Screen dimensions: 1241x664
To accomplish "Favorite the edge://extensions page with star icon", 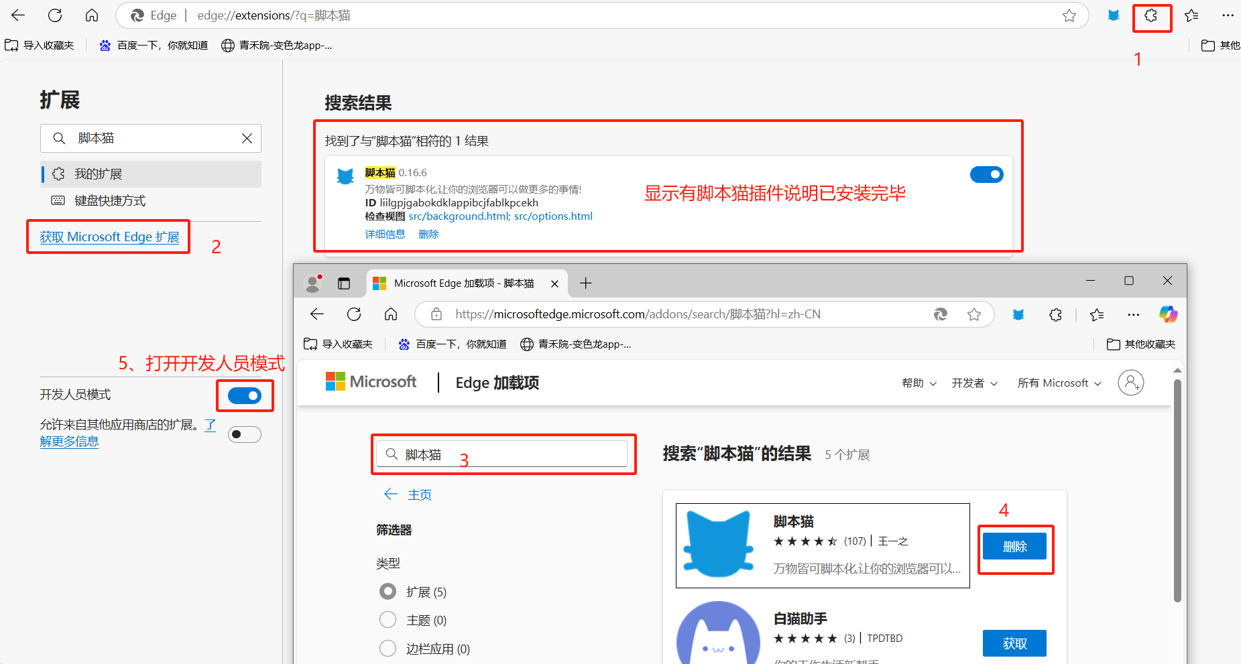I will 1069,15.
